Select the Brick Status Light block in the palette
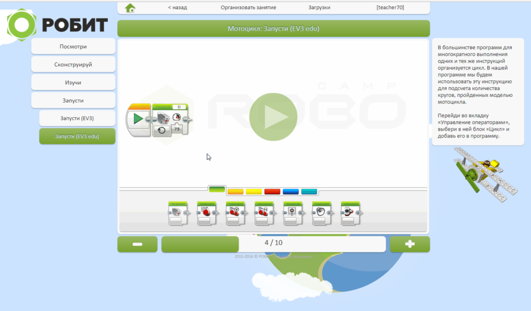 click(351, 214)
